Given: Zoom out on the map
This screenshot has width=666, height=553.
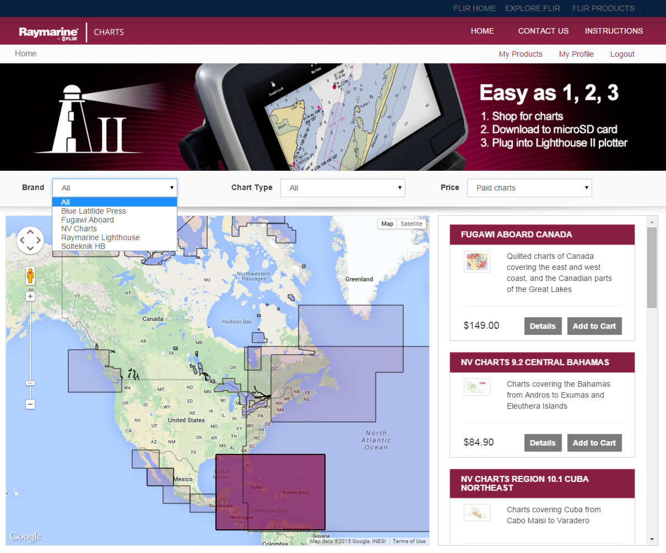Looking at the screenshot, I should coord(30,404).
